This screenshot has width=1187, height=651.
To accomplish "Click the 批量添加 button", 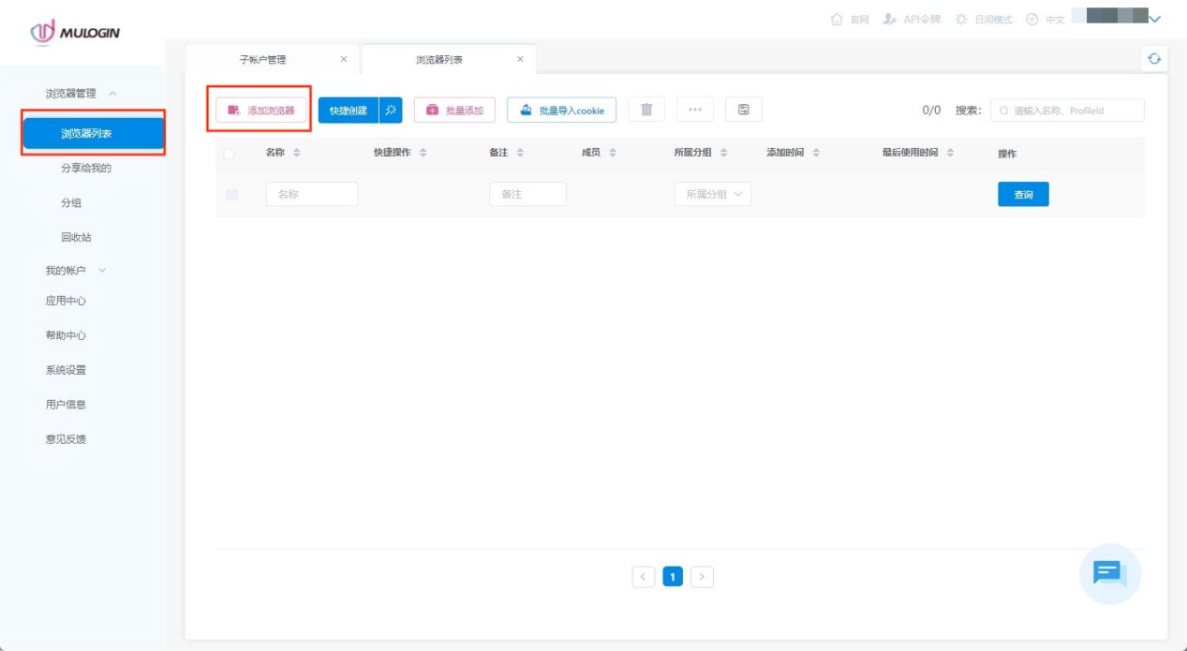I will [x=454, y=111].
